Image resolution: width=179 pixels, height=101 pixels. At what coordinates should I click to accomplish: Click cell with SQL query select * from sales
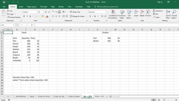click(x=30, y=80)
